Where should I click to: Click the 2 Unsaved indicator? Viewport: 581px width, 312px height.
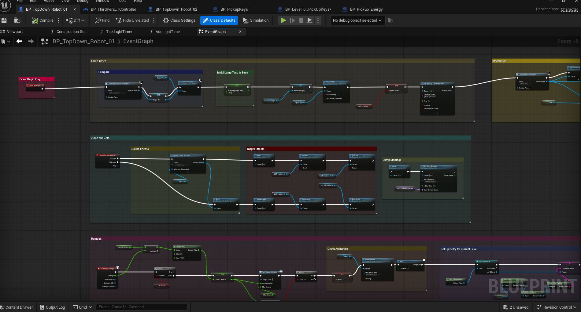click(516, 307)
